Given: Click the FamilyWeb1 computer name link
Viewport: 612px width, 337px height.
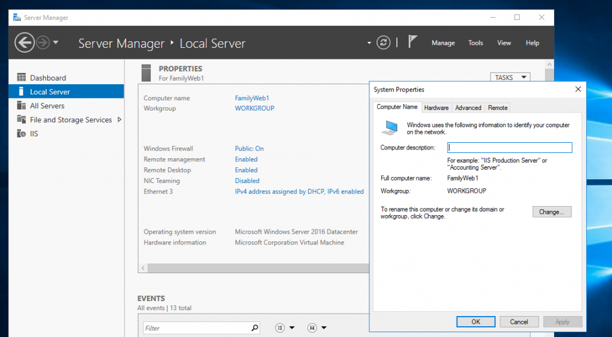Looking at the screenshot, I should 252,98.
